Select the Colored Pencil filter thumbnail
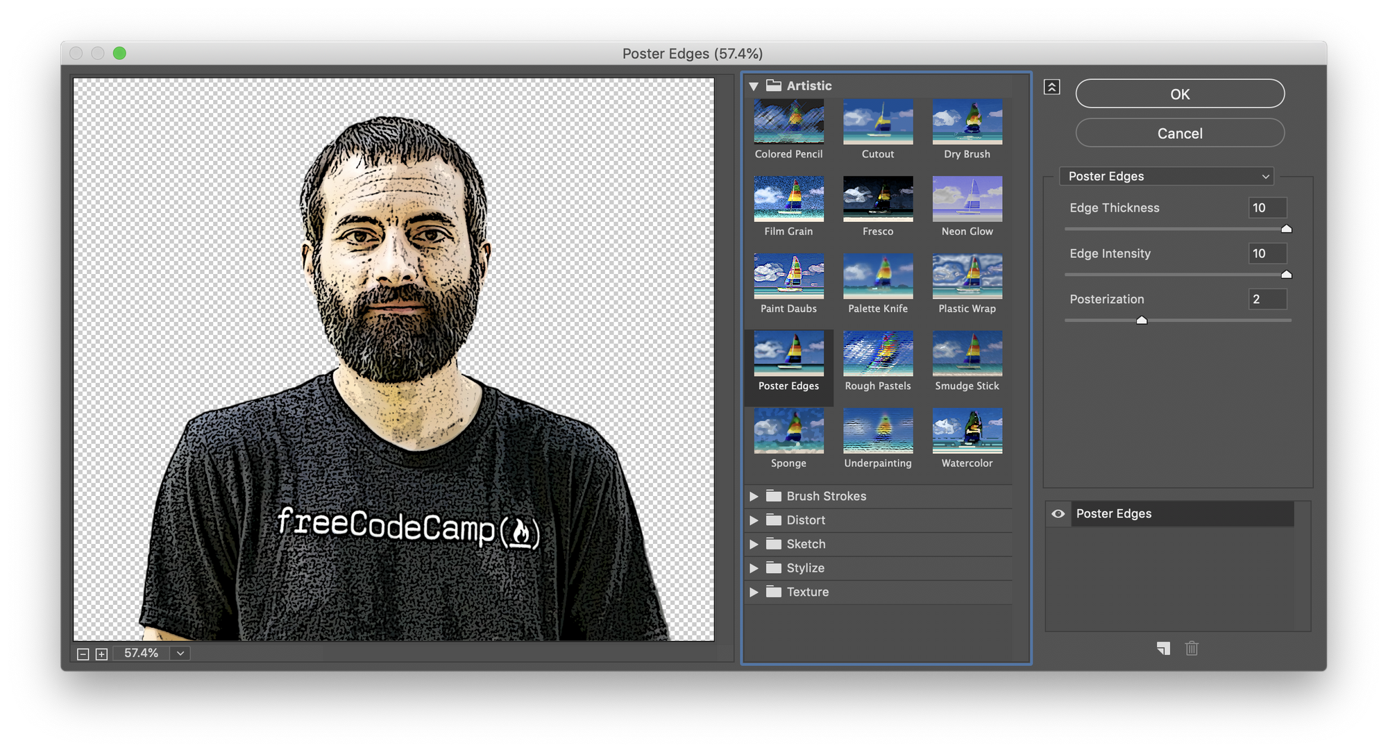Image resolution: width=1388 pixels, height=752 pixels. pyautogui.click(x=788, y=121)
